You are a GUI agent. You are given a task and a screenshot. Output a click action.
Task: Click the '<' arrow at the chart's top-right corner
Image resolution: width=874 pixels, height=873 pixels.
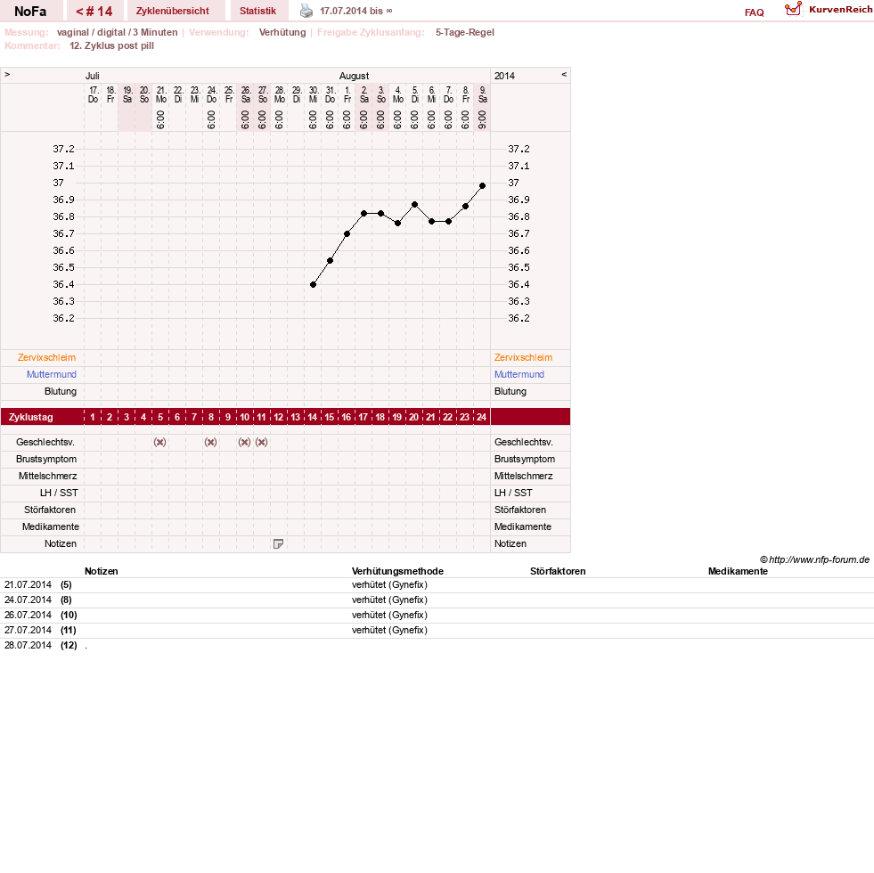[564, 74]
